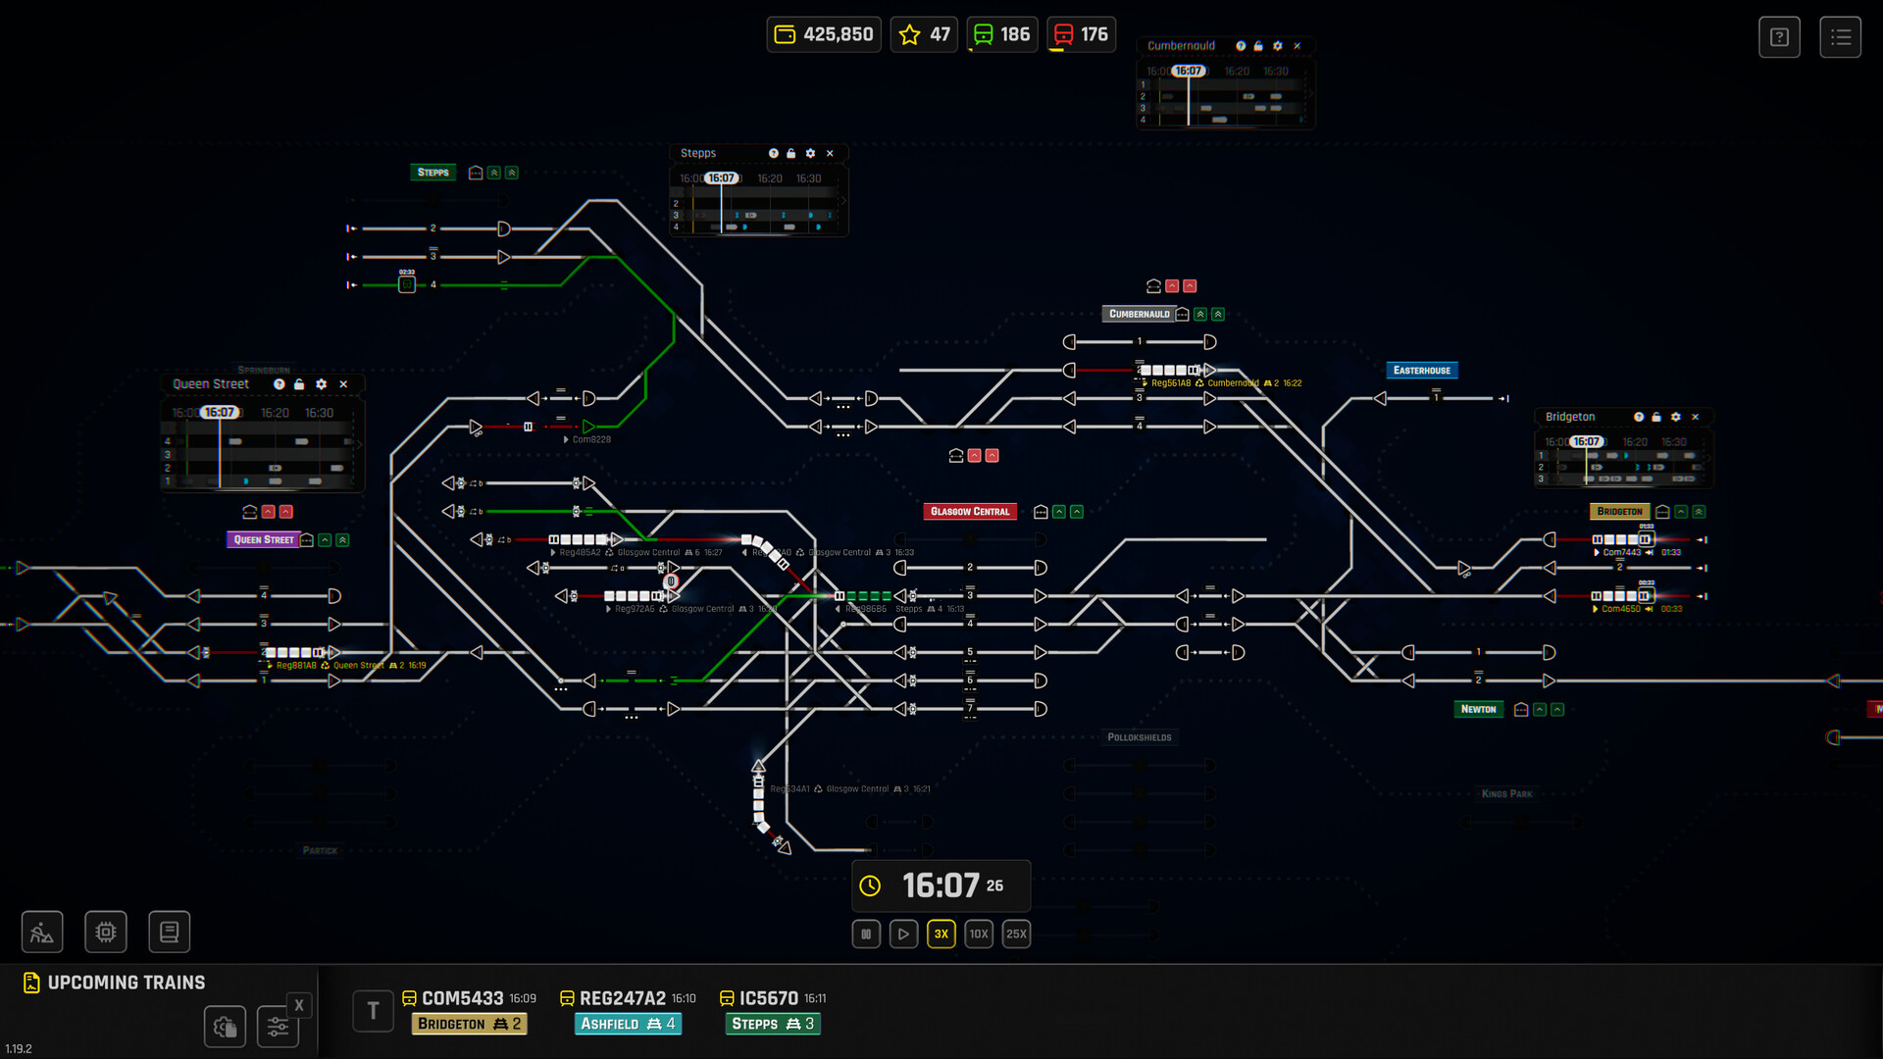
Task: Enable 10X game speed
Action: coord(978,933)
